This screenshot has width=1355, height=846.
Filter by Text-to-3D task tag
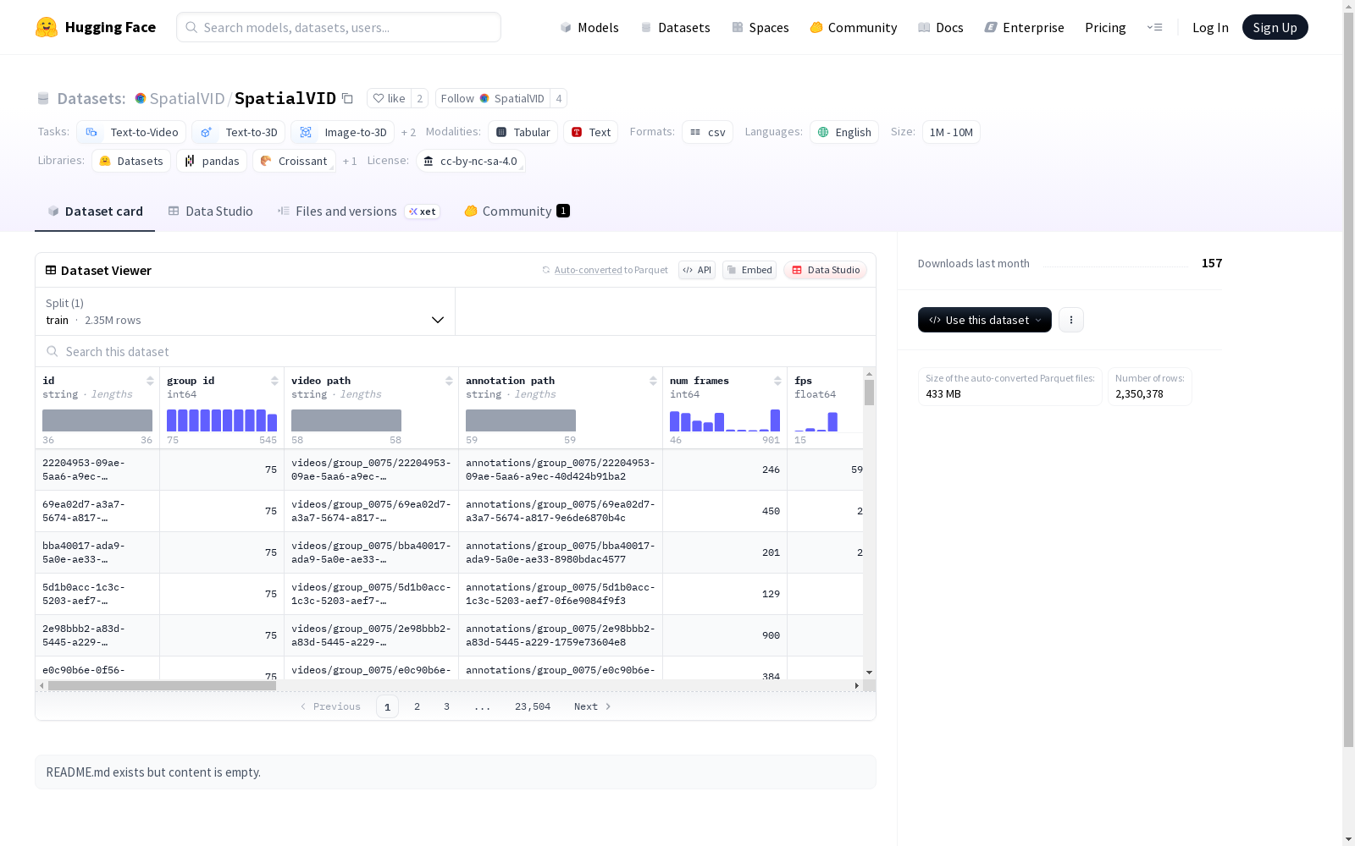pyautogui.click(x=239, y=132)
